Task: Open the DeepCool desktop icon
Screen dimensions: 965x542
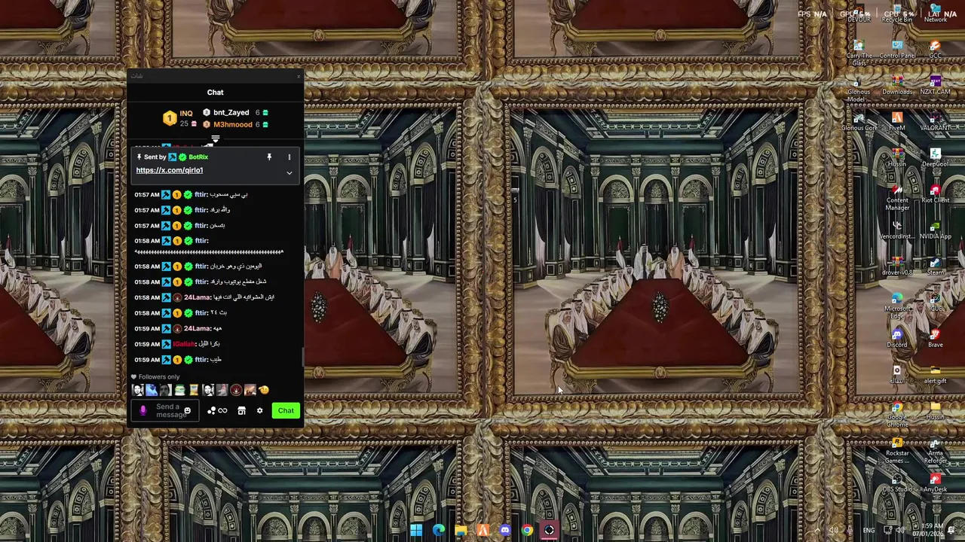Action: click(936, 157)
